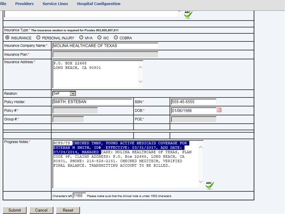Select the PERSONAL INJURY radio option

38,38
